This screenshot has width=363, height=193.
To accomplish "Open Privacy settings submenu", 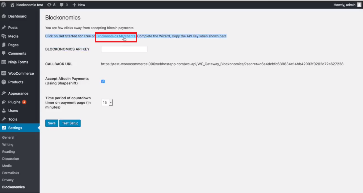I will coord(8,180).
